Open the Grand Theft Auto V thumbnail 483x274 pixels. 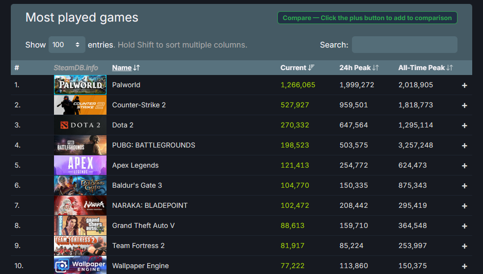[x=80, y=225]
